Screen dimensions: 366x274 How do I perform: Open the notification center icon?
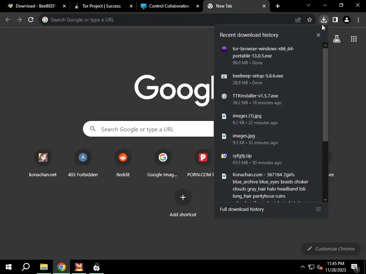[x=355, y=267]
